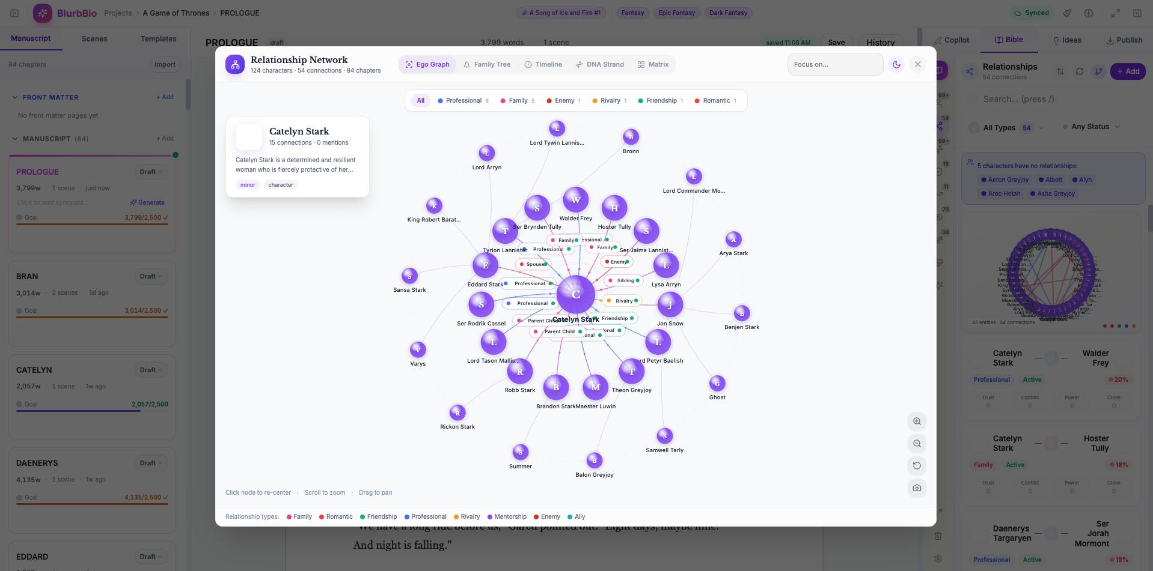Toggle dark mode moon icon in network dialog
Screen dimensions: 1153x571
tap(896, 64)
